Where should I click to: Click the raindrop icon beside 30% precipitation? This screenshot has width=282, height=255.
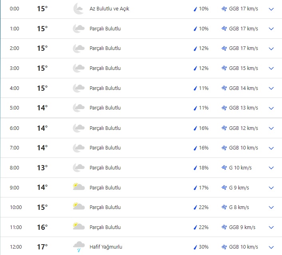click(x=195, y=247)
